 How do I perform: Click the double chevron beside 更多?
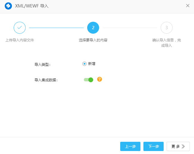(x=183, y=147)
